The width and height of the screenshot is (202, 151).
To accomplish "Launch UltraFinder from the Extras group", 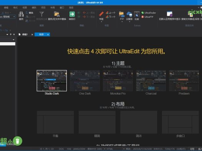I will point(149,13).
